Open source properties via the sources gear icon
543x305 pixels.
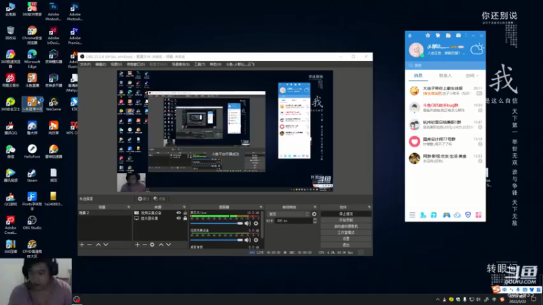coord(152,245)
